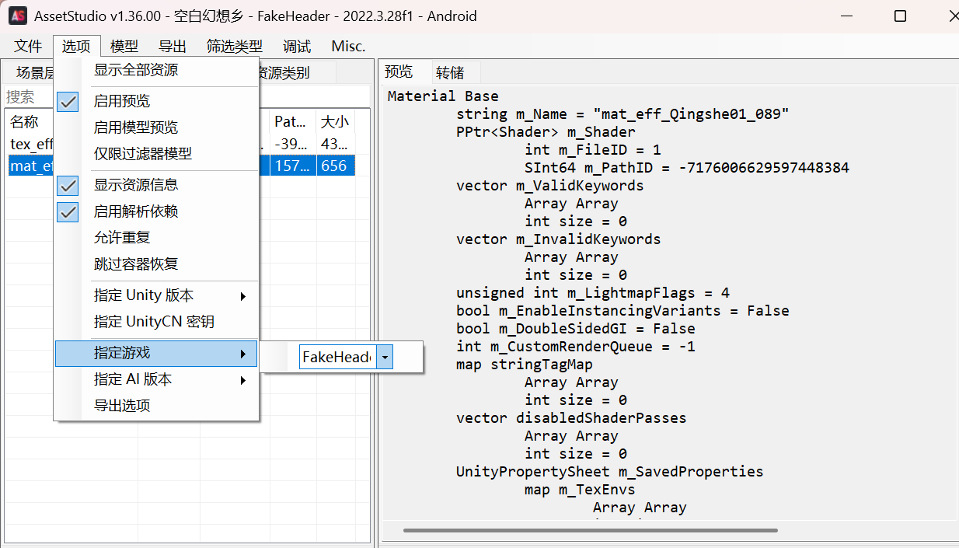
Task: Click the Material Base heading line
Action: (x=443, y=96)
